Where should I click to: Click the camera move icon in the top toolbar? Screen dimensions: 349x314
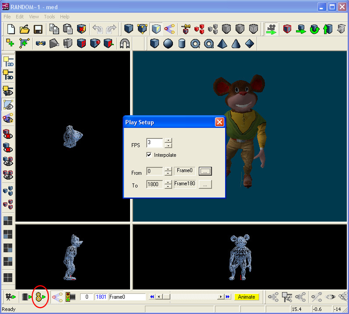point(271,29)
